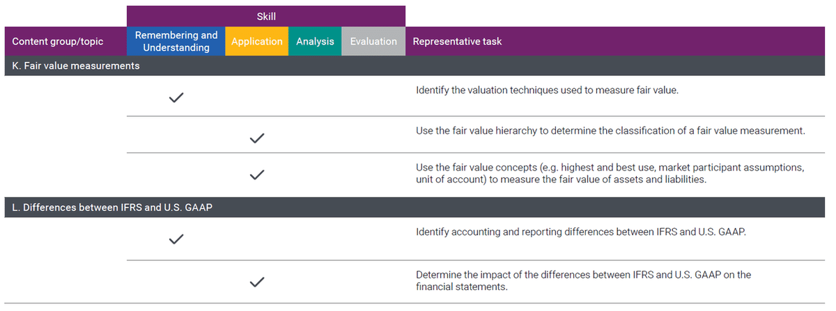Click text 'Determine the impact of the differences'
836x311 pixels.
[506, 275]
